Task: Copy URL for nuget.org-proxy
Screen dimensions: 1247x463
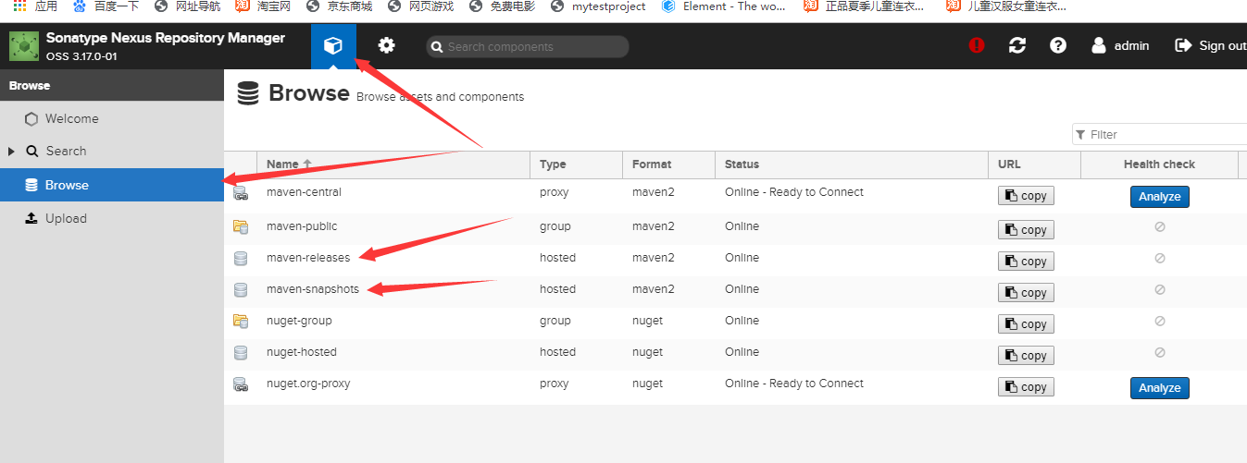Action: [x=1026, y=387]
